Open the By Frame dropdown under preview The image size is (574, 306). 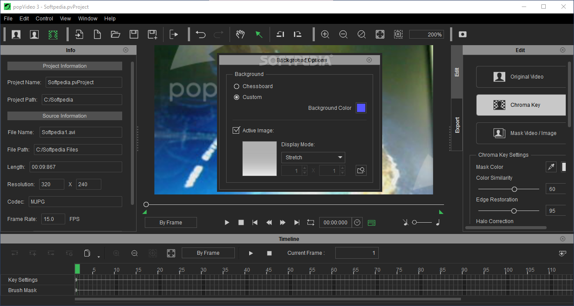pyautogui.click(x=170, y=223)
